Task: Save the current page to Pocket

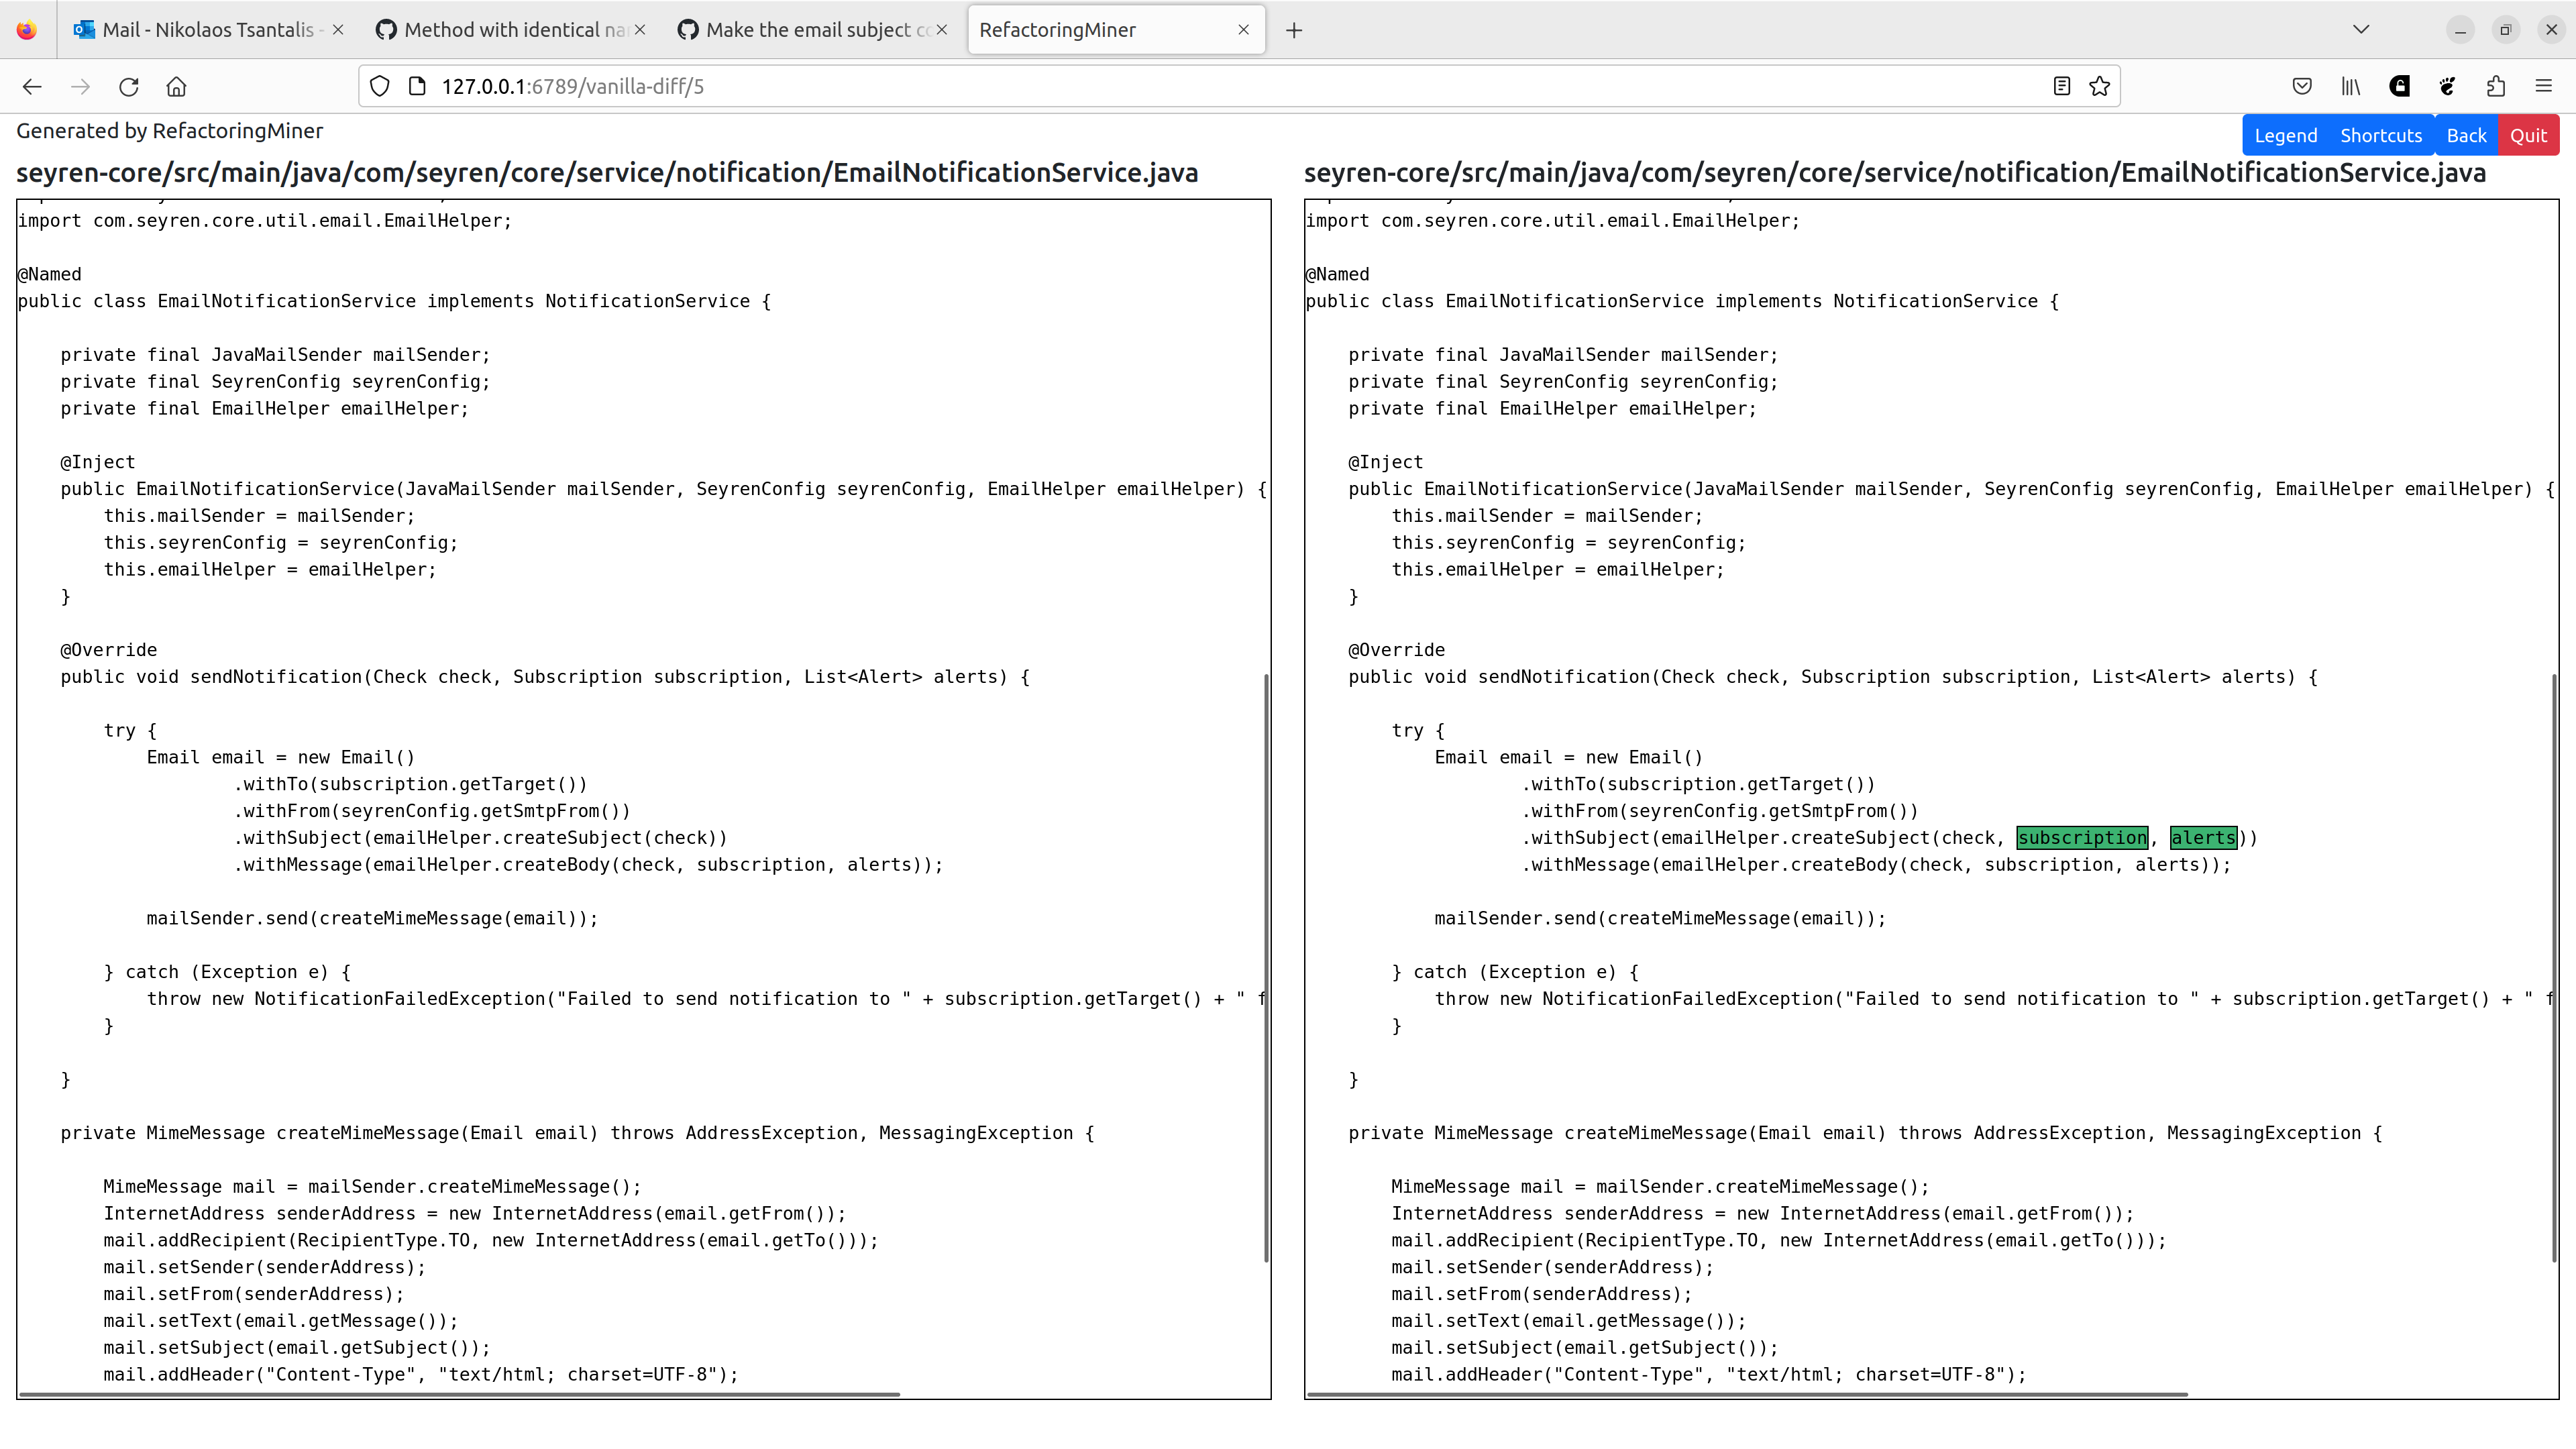Action: click(2302, 86)
